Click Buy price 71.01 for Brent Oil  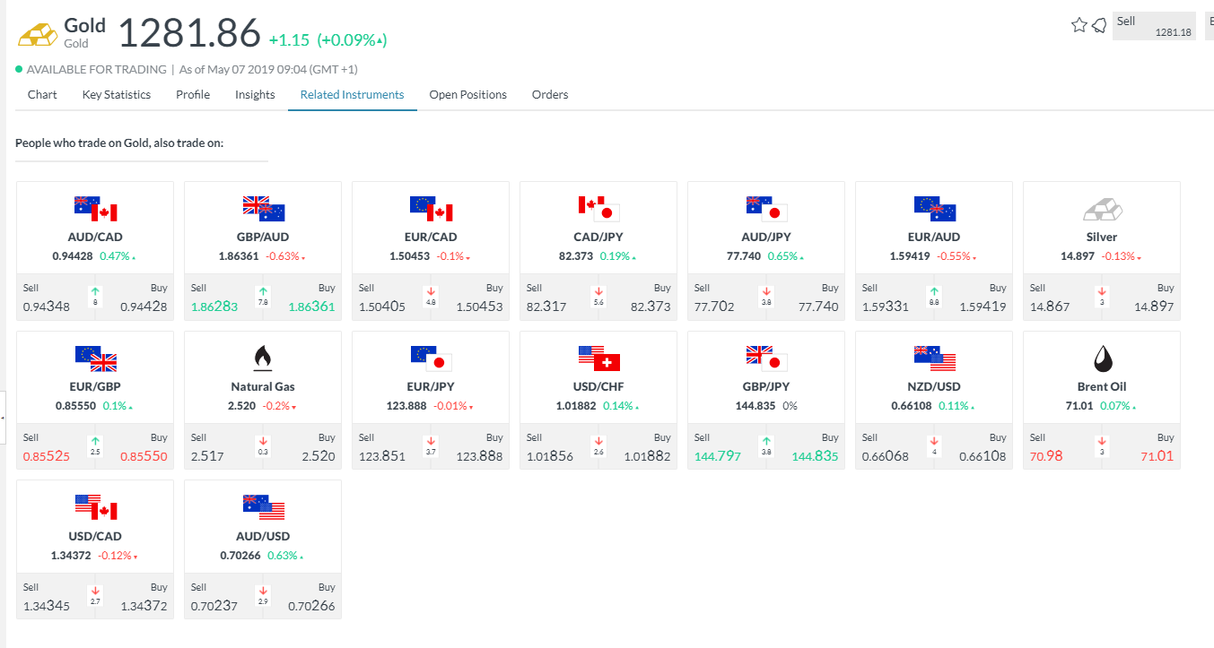coord(1157,456)
